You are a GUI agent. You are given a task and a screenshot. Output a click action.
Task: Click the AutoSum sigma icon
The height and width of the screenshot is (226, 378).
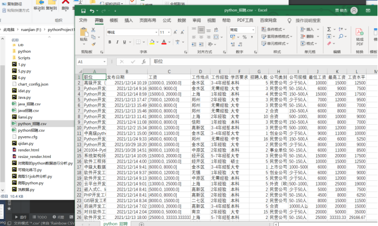(329, 29)
